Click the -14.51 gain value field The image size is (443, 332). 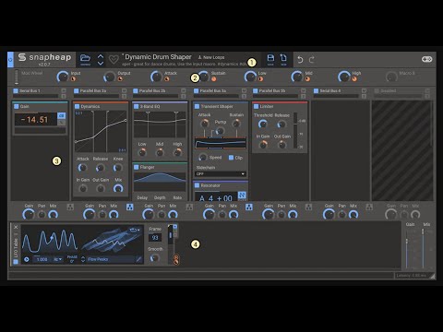click(36, 120)
